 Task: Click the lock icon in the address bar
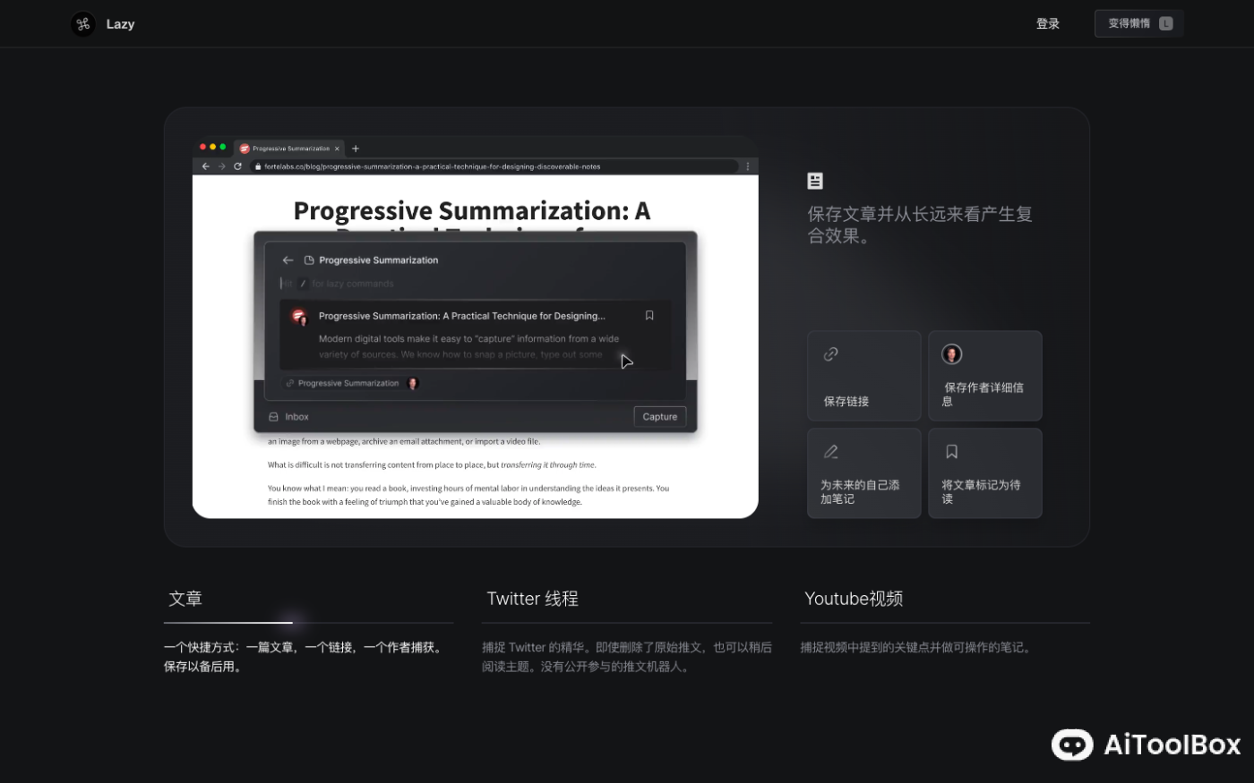click(x=257, y=166)
